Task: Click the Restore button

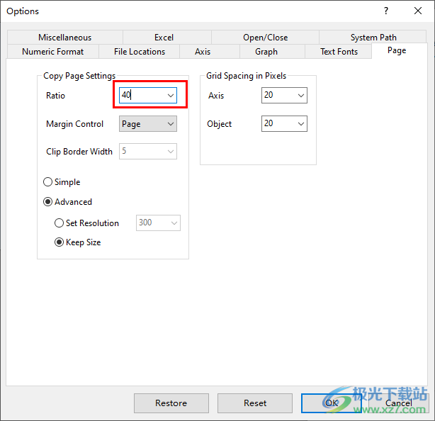Action: tap(171, 403)
